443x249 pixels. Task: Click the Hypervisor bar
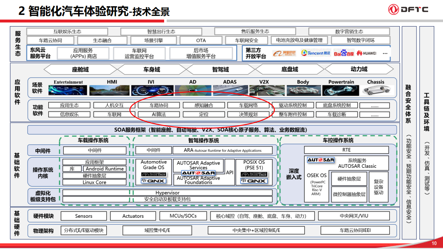[167, 193]
